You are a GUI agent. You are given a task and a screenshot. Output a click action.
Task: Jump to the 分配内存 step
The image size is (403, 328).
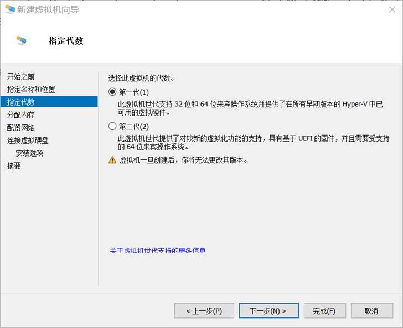[21, 115]
